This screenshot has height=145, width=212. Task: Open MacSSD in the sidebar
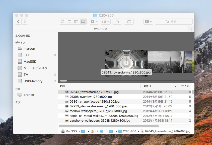click(30, 61)
